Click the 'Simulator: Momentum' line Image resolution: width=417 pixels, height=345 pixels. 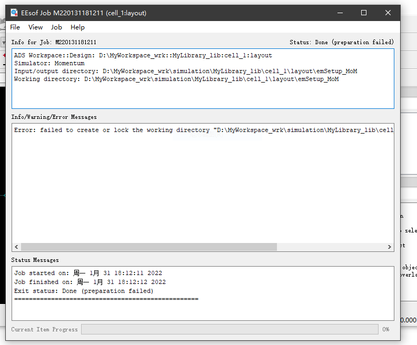[x=49, y=63]
